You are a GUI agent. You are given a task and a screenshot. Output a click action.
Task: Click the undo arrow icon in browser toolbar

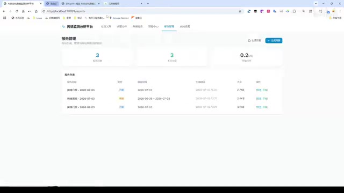pyautogui.click(x=30, y=11)
